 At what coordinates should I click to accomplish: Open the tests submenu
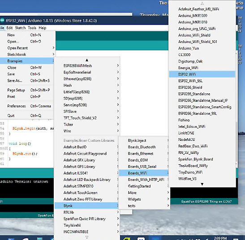144,206
